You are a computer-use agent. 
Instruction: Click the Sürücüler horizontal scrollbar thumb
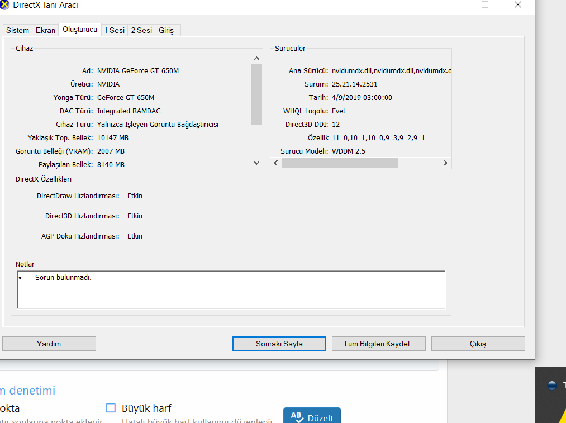tap(340, 163)
